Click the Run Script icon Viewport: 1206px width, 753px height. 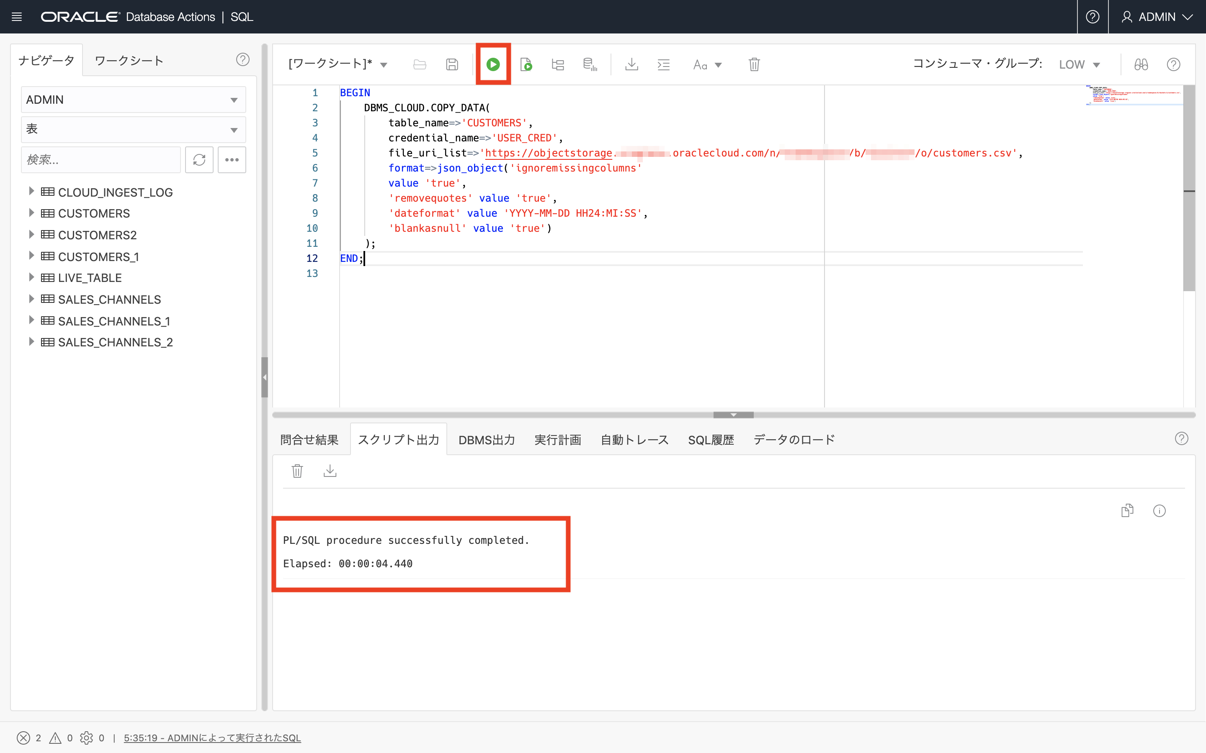[x=526, y=64]
